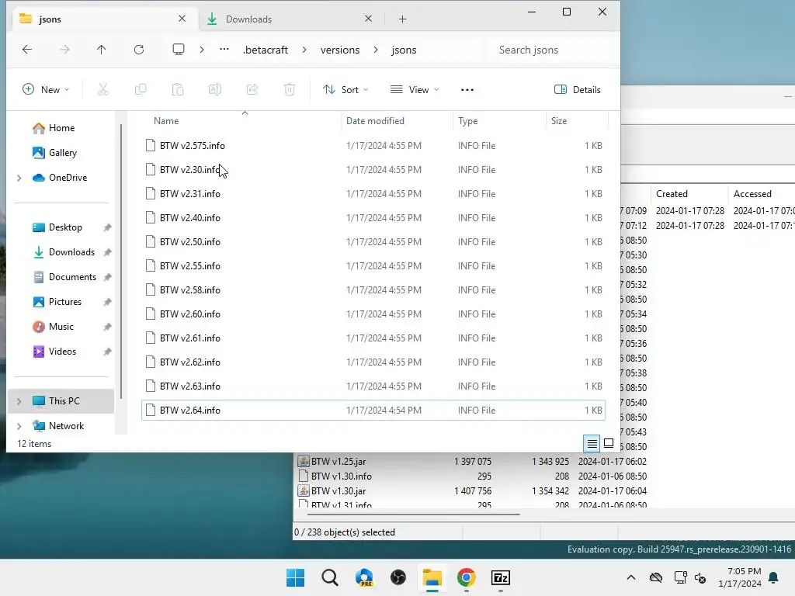Click the PC monitor icon in address bar
Viewport: 795px width, 596px height.
point(179,49)
